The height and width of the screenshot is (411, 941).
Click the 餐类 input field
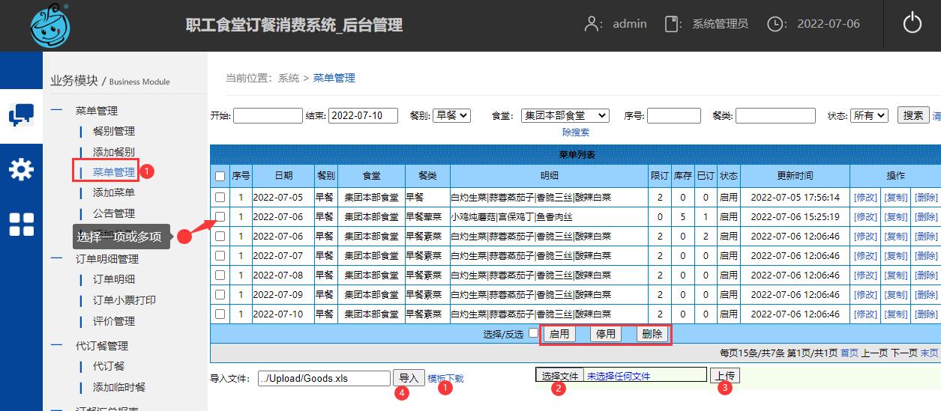[x=775, y=115]
